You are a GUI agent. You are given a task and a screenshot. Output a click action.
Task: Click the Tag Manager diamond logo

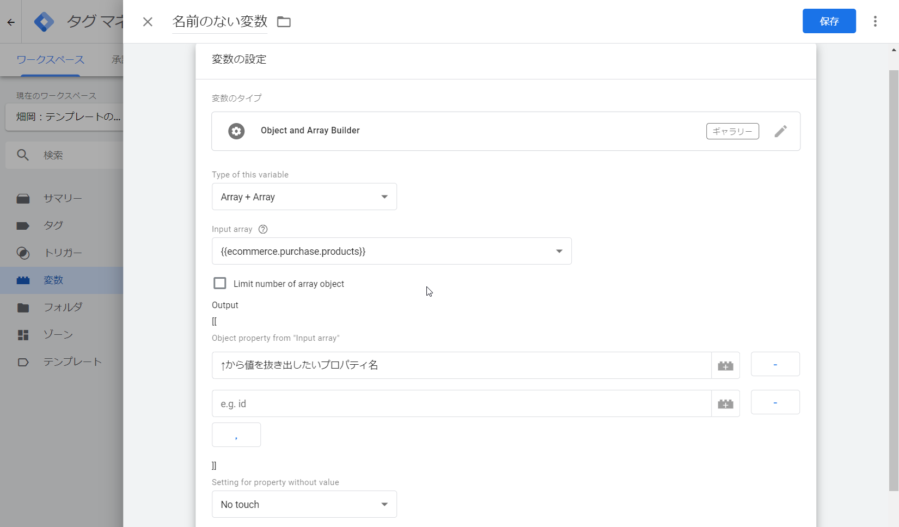point(44,22)
